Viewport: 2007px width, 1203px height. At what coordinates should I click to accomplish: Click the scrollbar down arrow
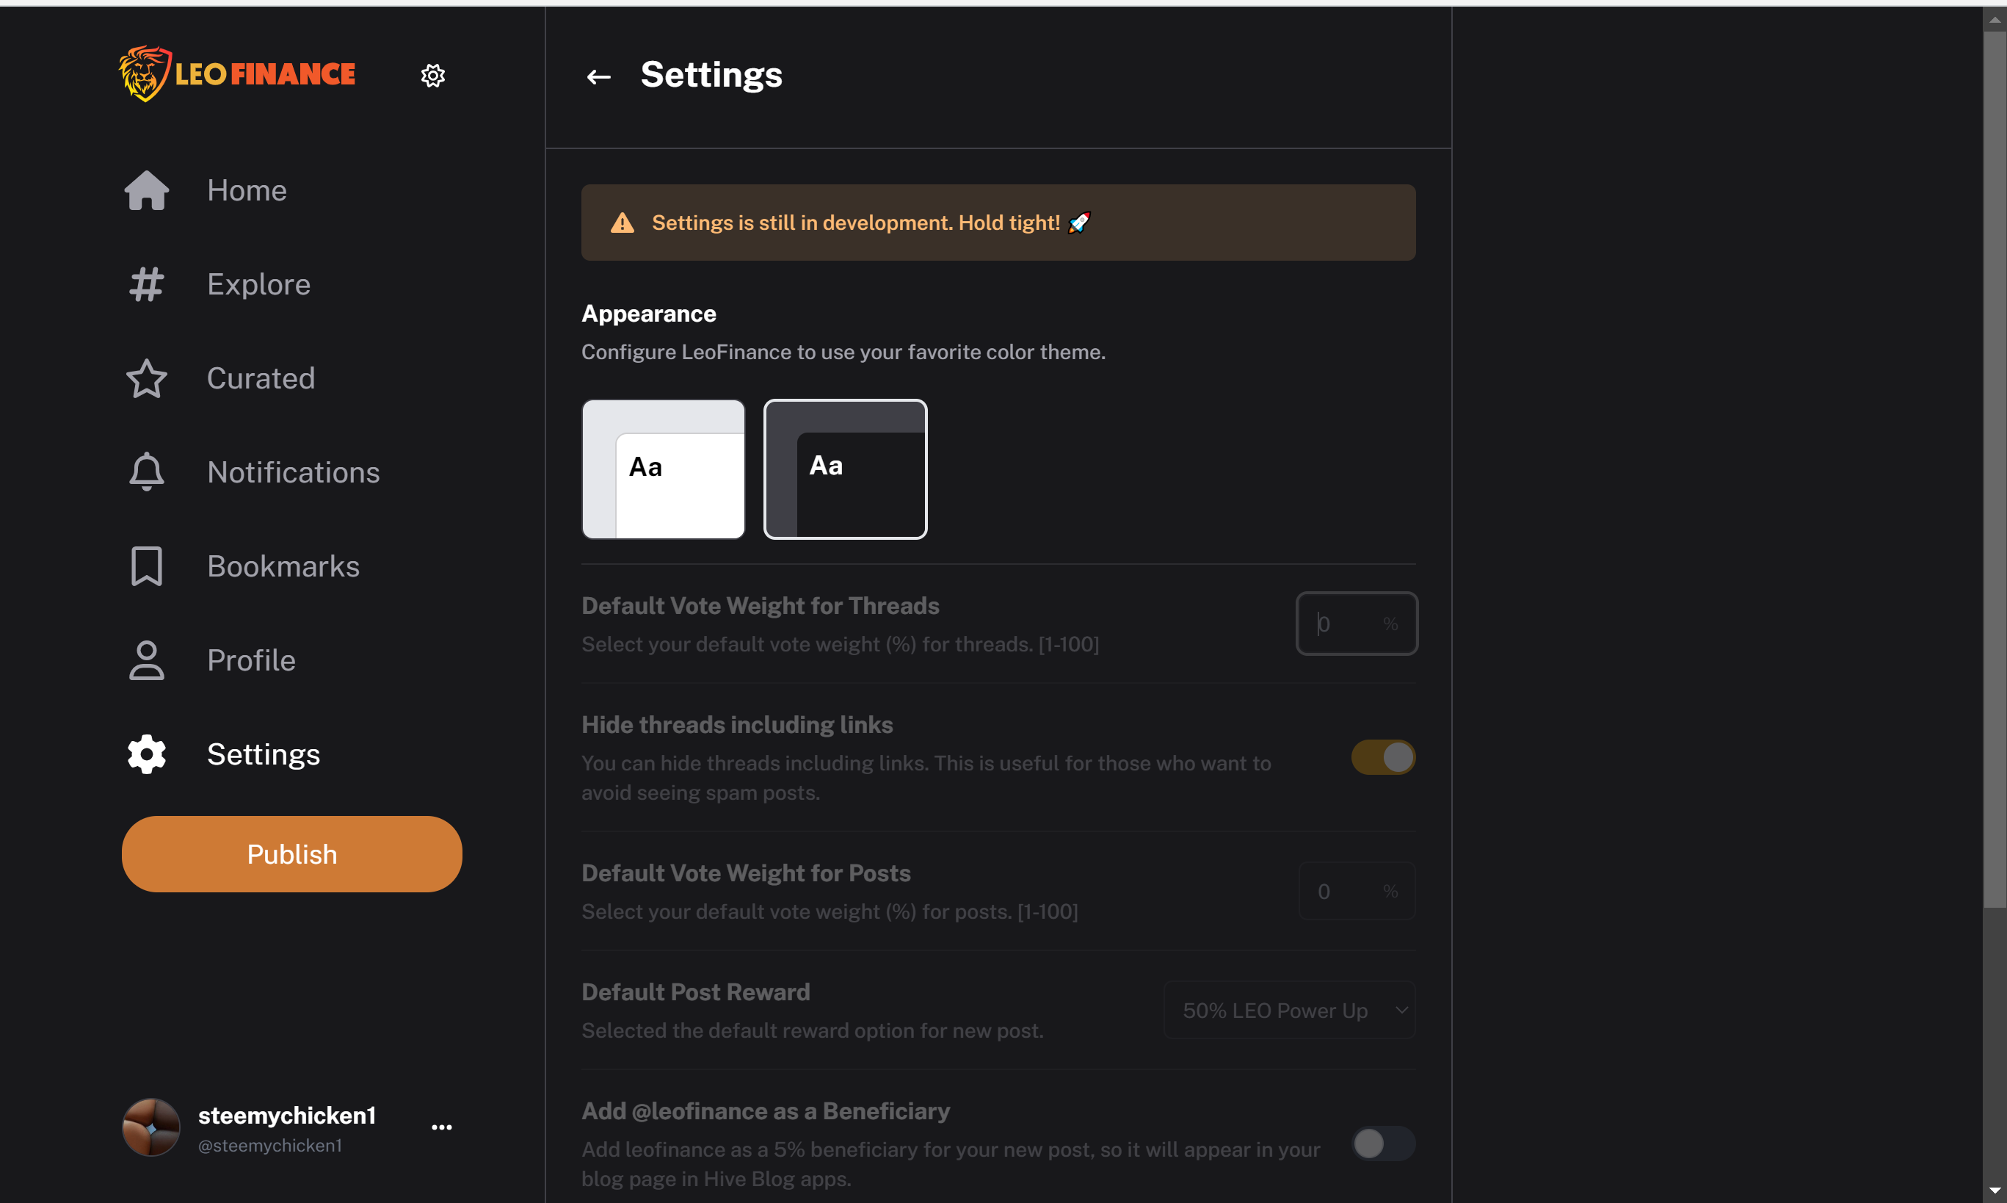click(x=1994, y=1191)
